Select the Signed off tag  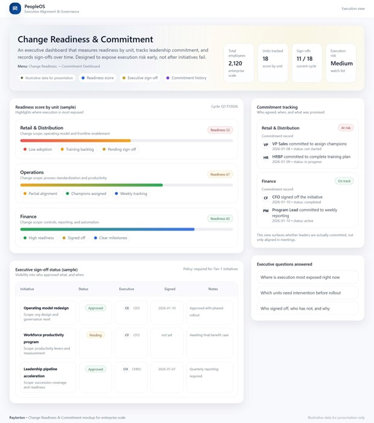(x=74, y=238)
